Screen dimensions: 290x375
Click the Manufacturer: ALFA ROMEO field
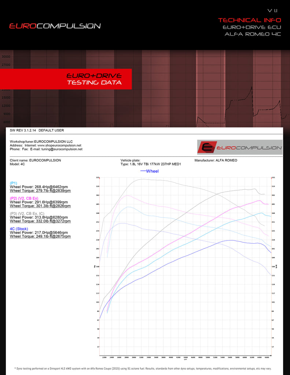[216, 160]
